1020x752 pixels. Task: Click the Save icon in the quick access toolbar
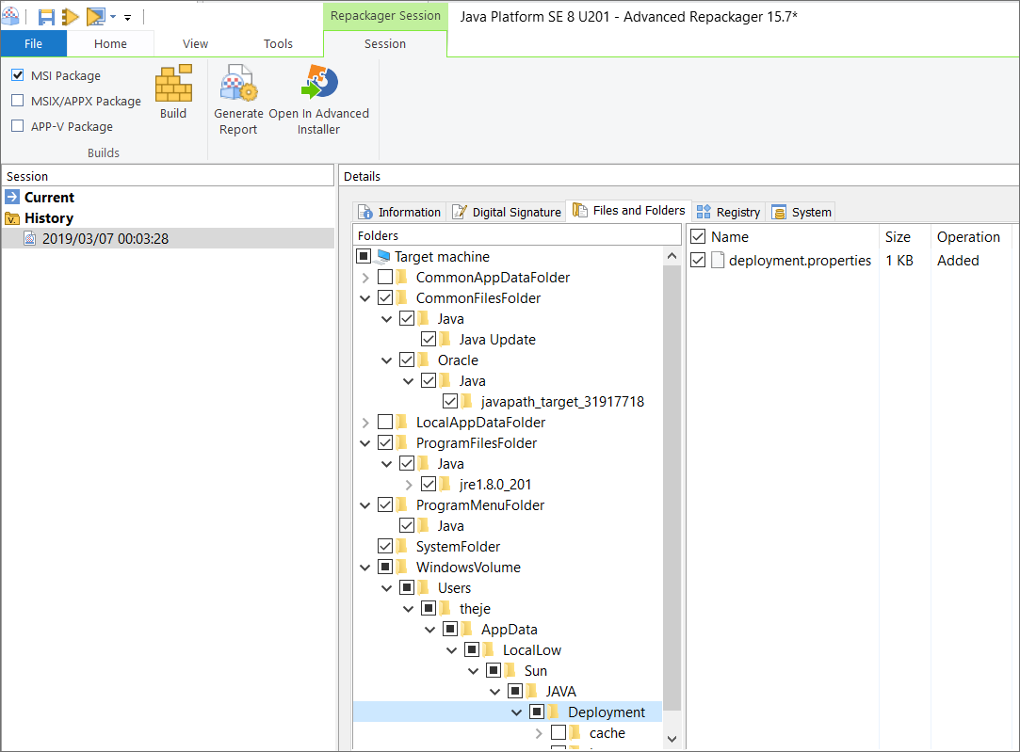coord(45,17)
